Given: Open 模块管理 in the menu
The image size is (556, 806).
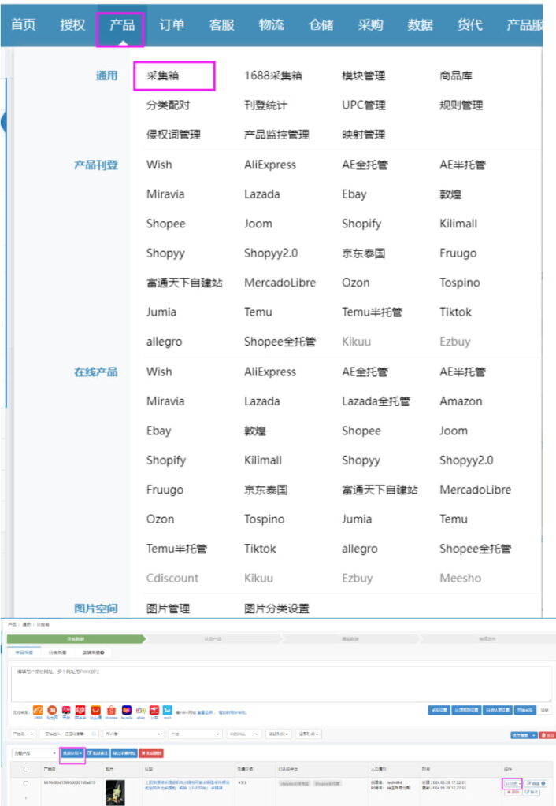Looking at the screenshot, I should (364, 76).
